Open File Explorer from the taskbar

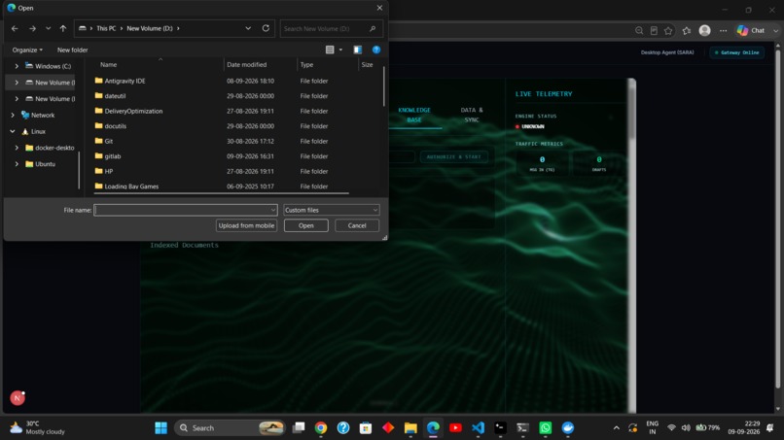pyautogui.click(x=410, y=428)
